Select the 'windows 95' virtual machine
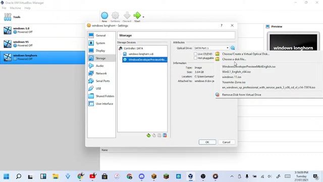Image resolution: width=323 pixels, height=182 pixels. click(x=42, y=44)
